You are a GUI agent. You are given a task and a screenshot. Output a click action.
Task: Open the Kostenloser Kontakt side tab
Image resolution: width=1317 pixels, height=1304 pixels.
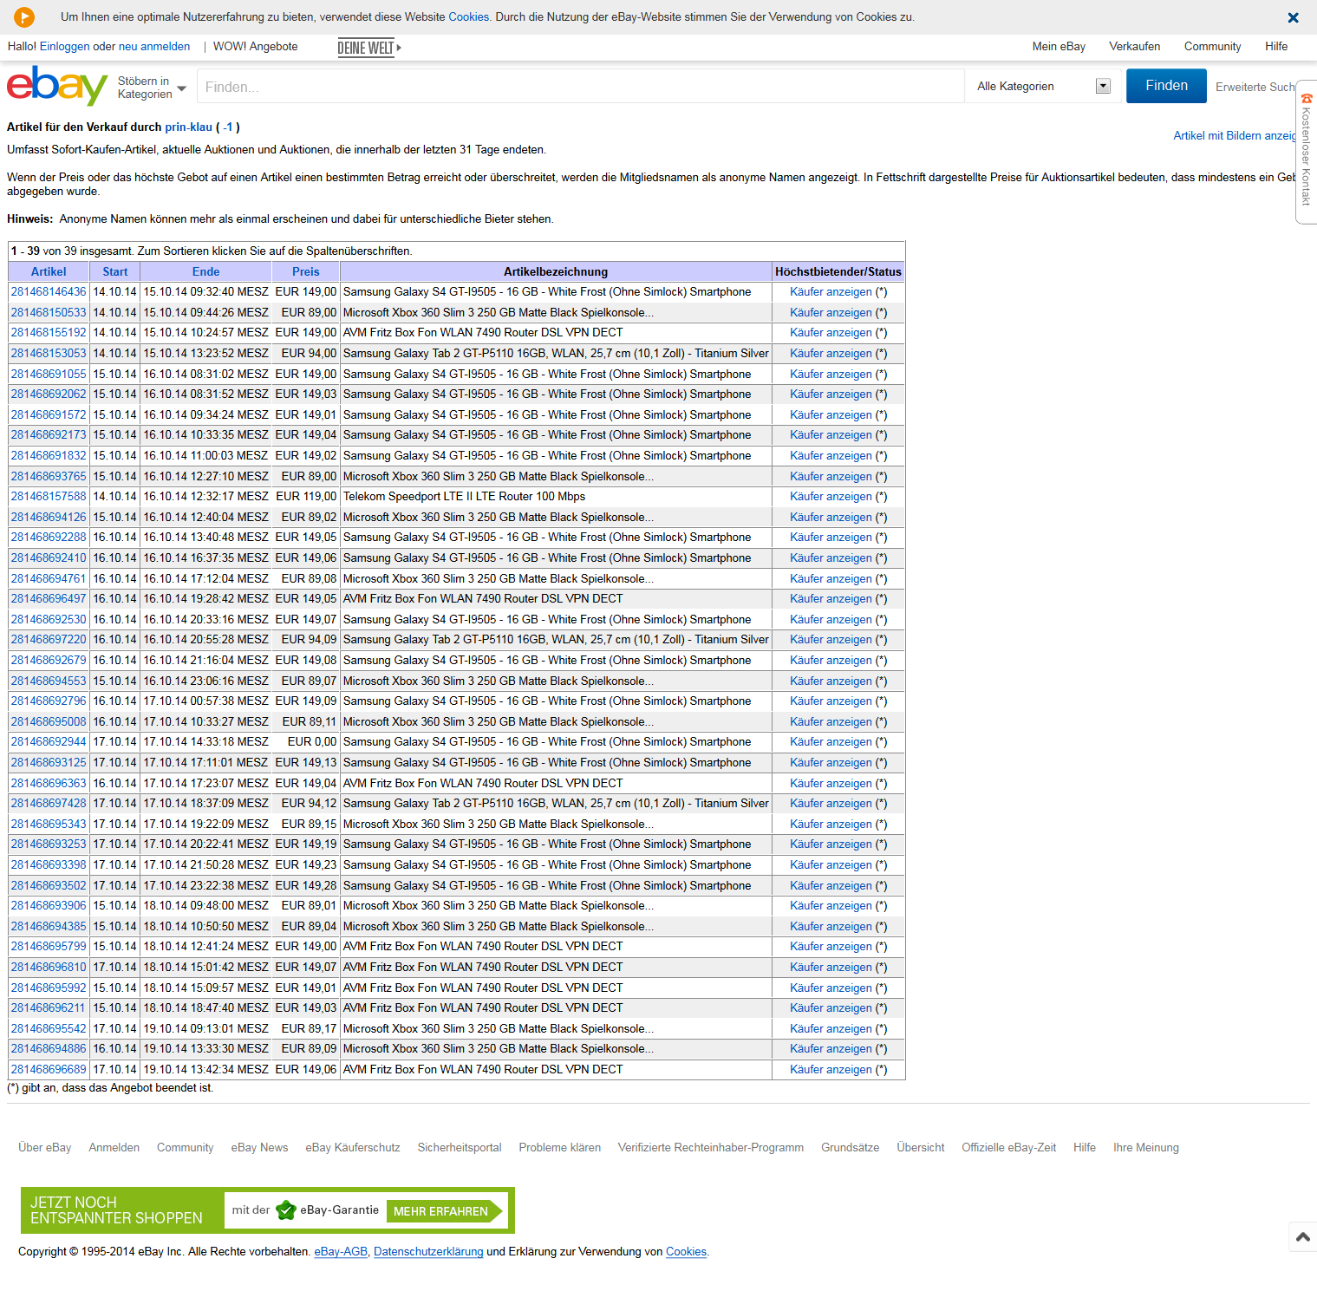pos(1306,151)
